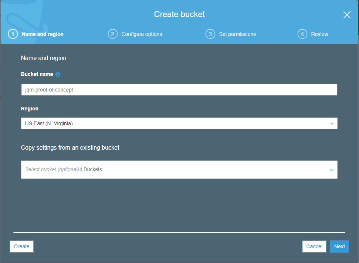The width and height of the screenshot is (359, 263).
Task: Select the step 4 Review circle
Action: (302, 34)
